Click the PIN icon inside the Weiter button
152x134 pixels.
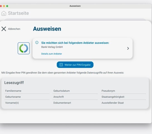pos(61,65)
